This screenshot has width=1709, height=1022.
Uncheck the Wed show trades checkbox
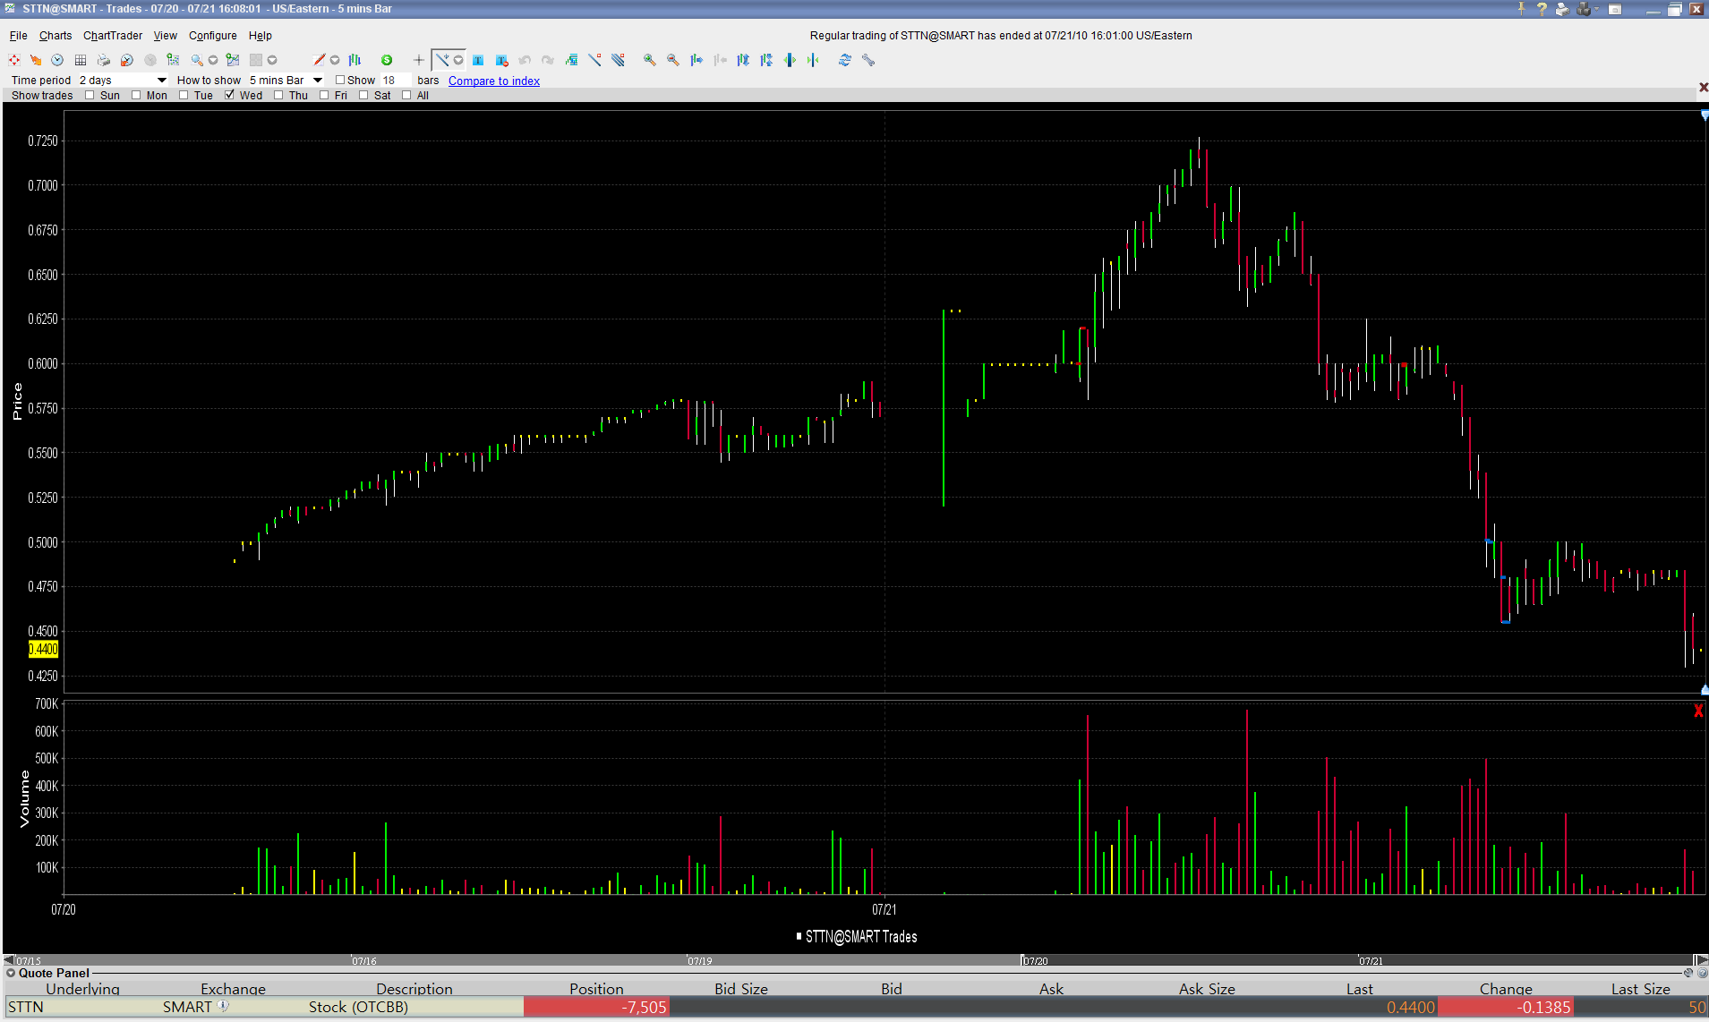click(x=230, y=96)
